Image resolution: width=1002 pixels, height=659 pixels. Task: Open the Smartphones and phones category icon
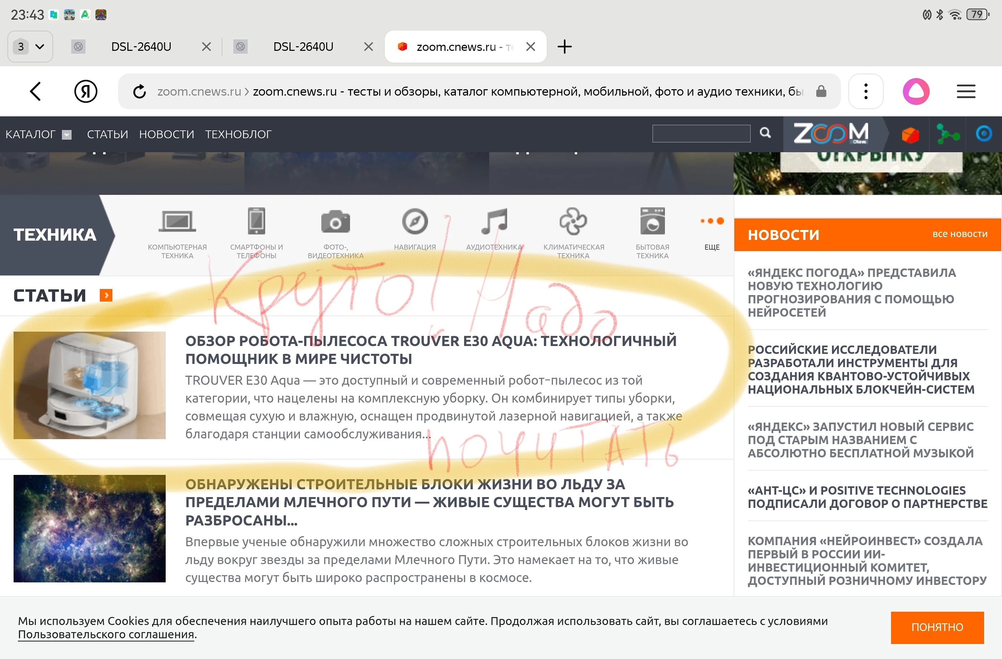tap(256, 221)
